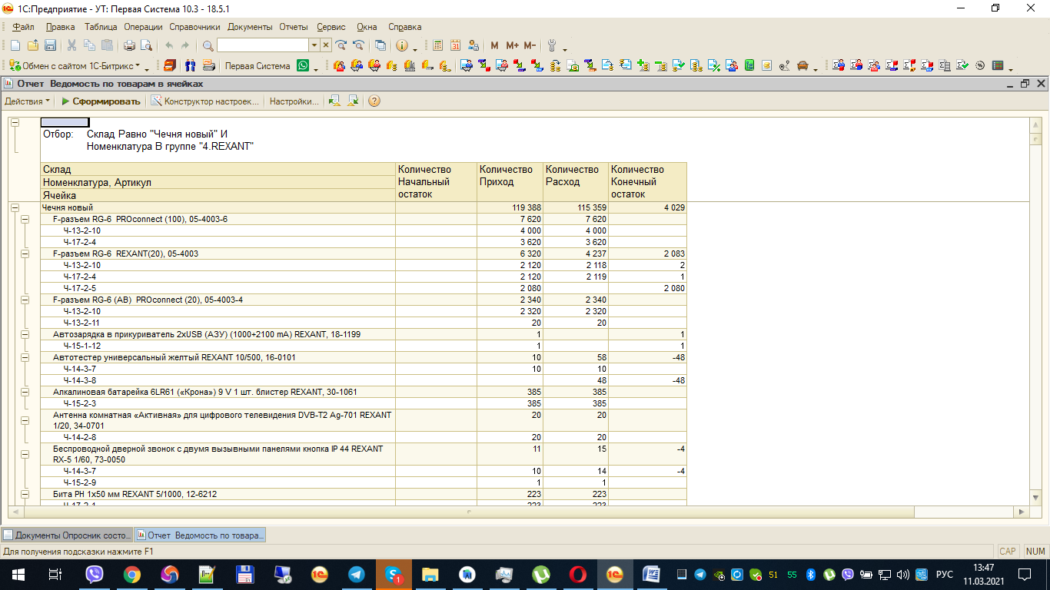The image size is (1050, 590).
Task: Click the Сформировать button
Action: [101, 101]
